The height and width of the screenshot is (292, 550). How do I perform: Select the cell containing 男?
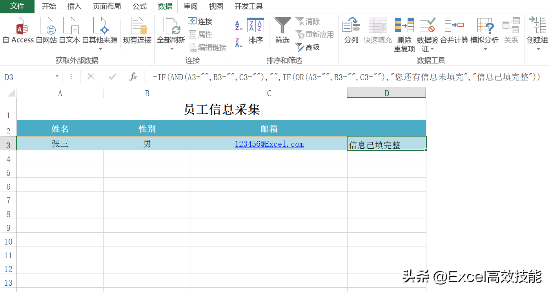(x=147, y=144)
